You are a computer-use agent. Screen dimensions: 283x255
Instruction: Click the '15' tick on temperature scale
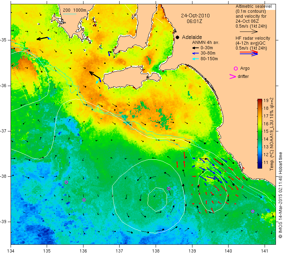[266, 131]
